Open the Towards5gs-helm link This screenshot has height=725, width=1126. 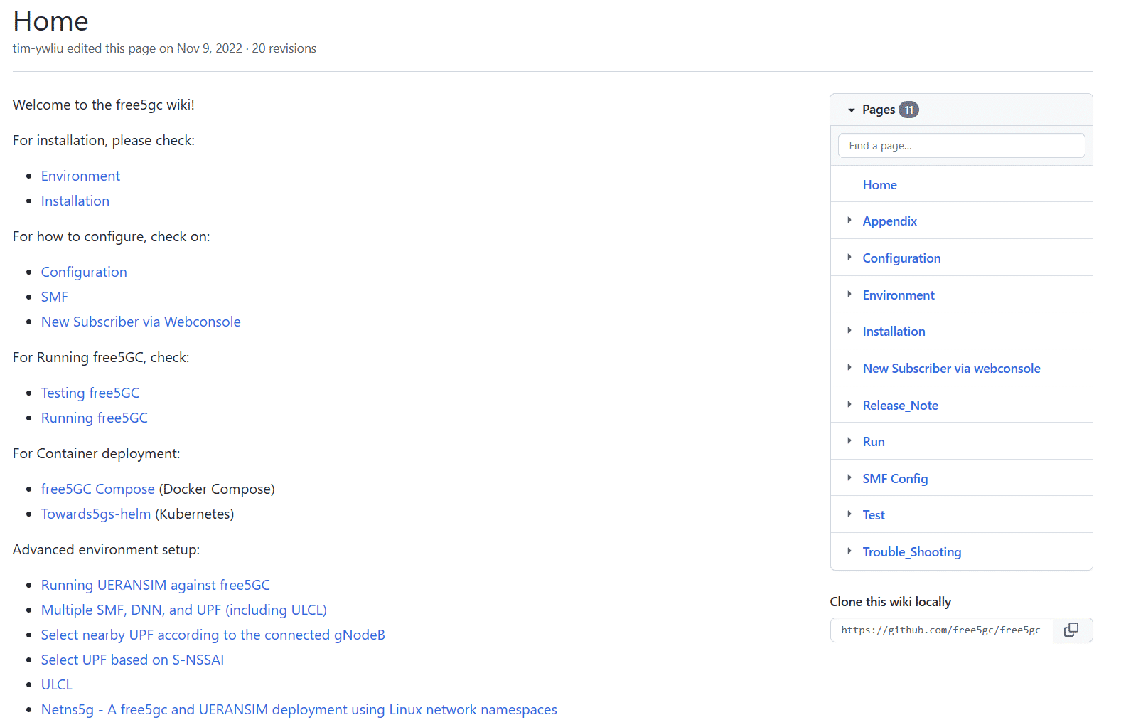pyautogui.click(x=96, y=514)
